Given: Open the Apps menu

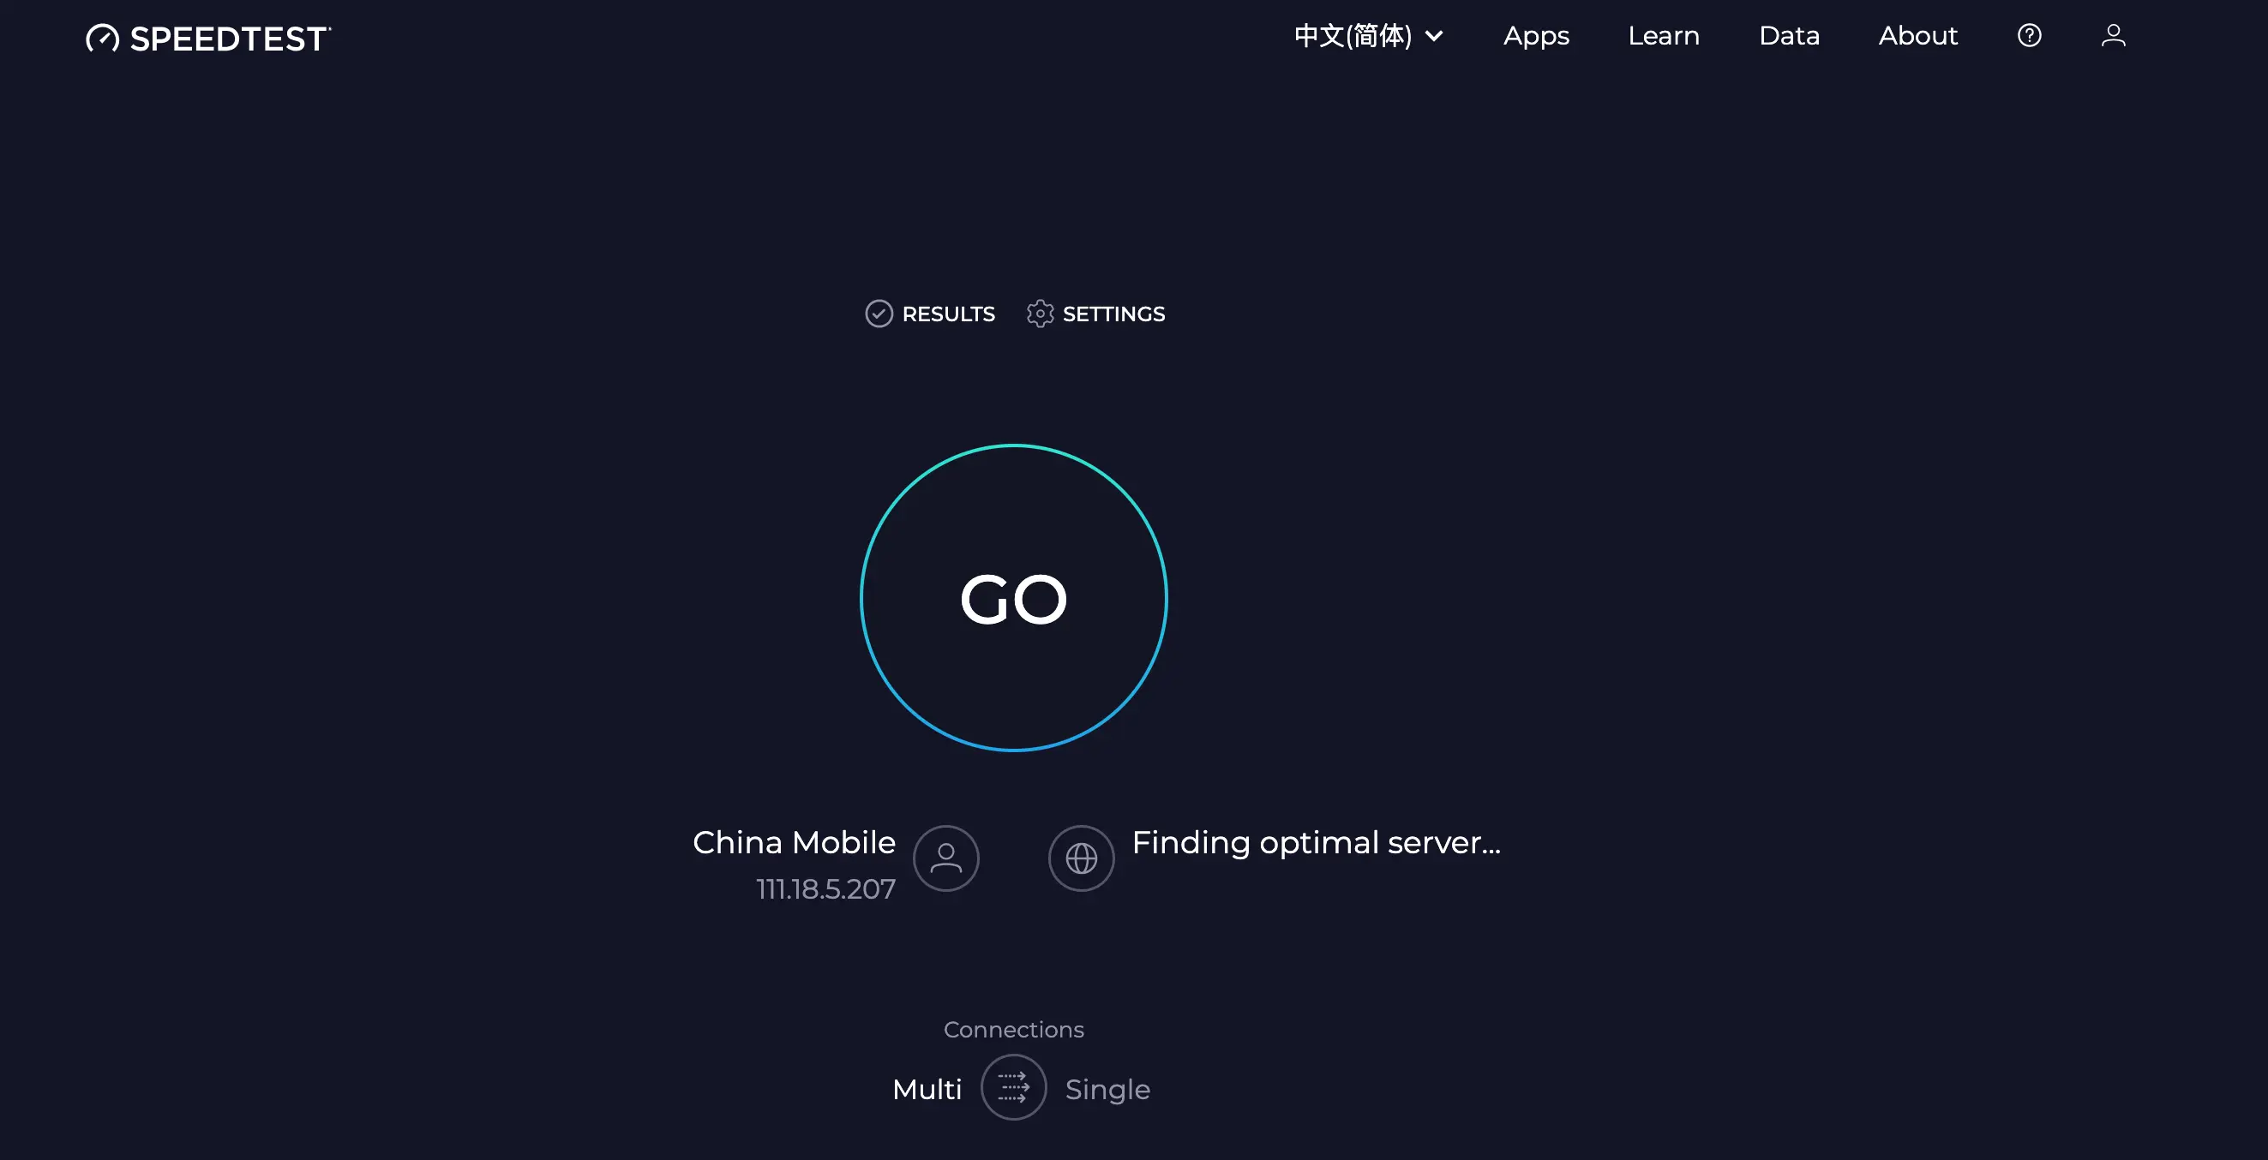Looking at the screenshot, I should [x=1535, y=36].
